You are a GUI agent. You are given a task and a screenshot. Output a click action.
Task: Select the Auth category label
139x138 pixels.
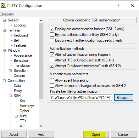coord(23,116)
